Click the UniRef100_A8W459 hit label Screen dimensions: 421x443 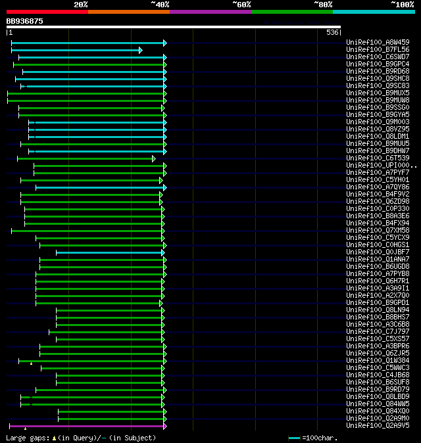[378, 42]
